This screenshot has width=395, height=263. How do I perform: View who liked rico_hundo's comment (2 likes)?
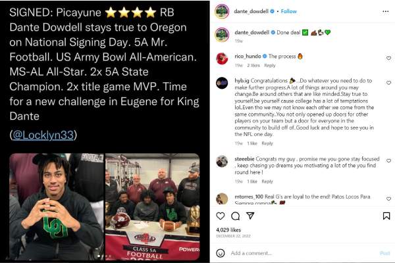(253, 66)
